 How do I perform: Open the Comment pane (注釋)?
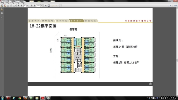175,6
